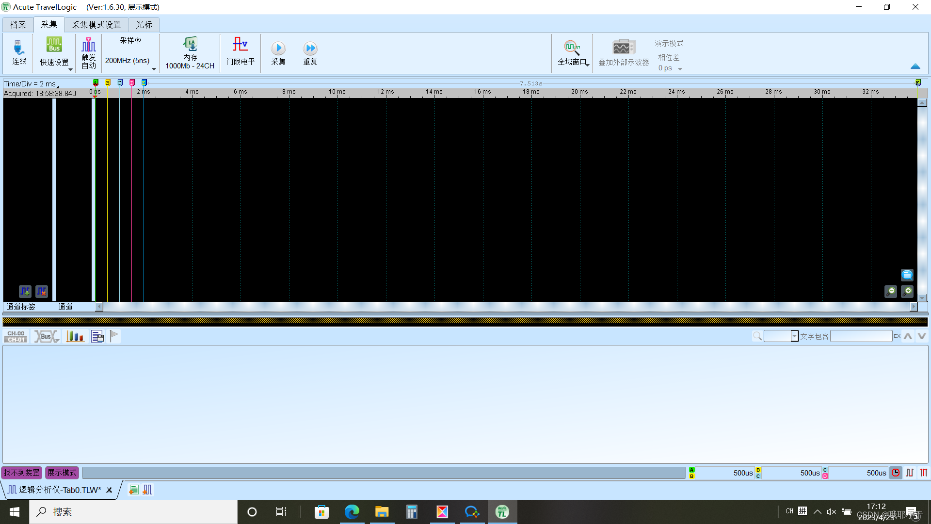
Task: Switch to the 档案 file tab
Action: tap(18, 25)
